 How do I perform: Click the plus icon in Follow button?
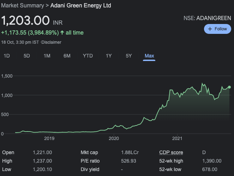pos(210,29)
